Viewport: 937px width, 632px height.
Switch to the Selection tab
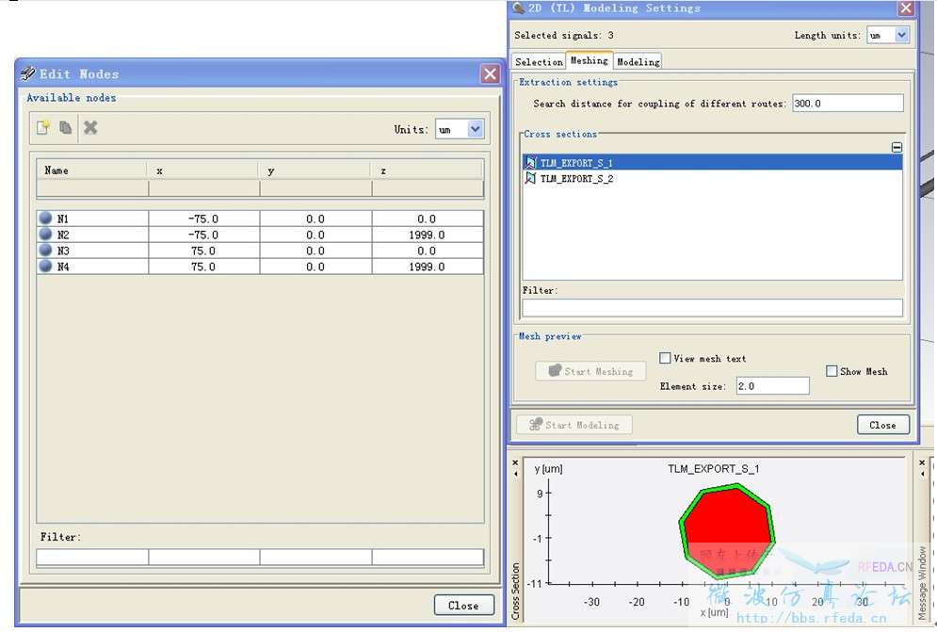539,61
